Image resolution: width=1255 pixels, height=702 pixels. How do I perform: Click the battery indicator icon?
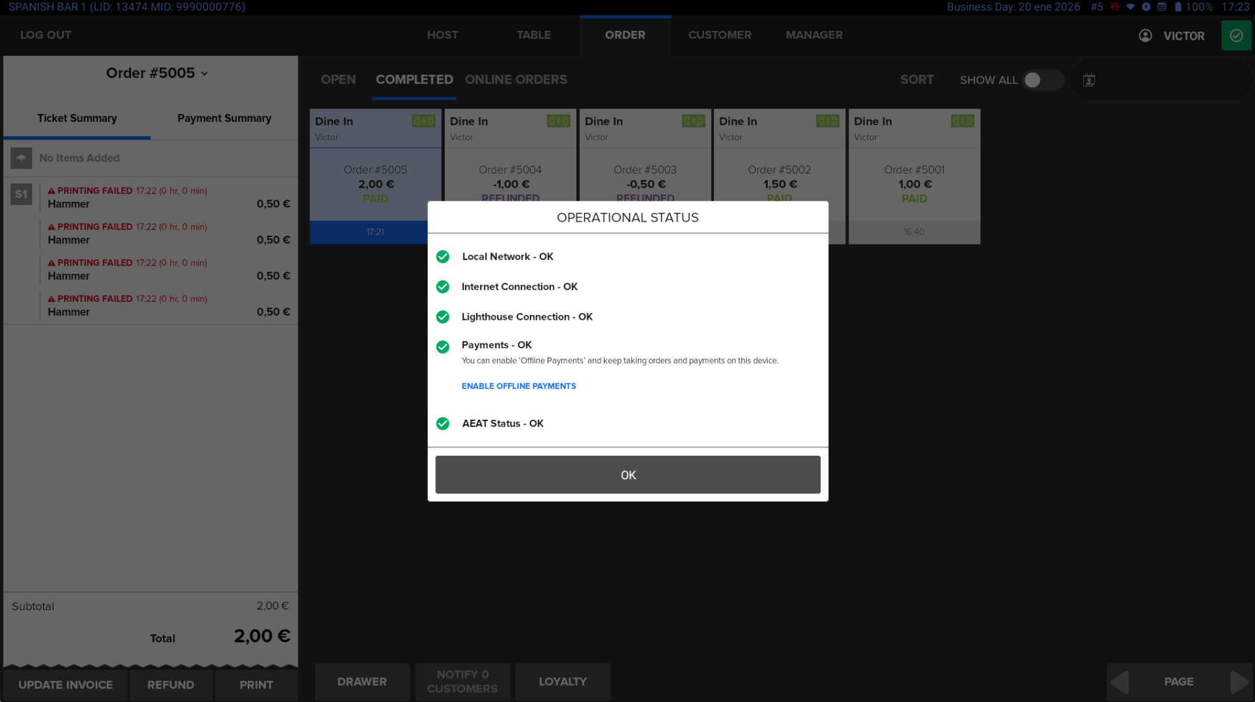1178,7
